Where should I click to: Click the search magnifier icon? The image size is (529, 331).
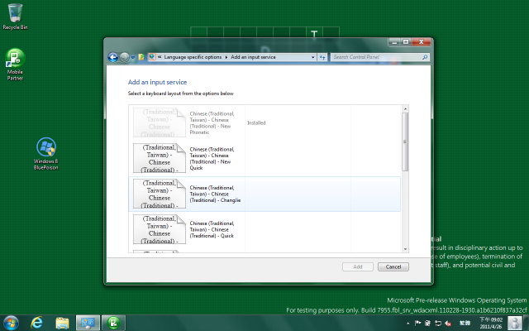[x=425, y=57]
